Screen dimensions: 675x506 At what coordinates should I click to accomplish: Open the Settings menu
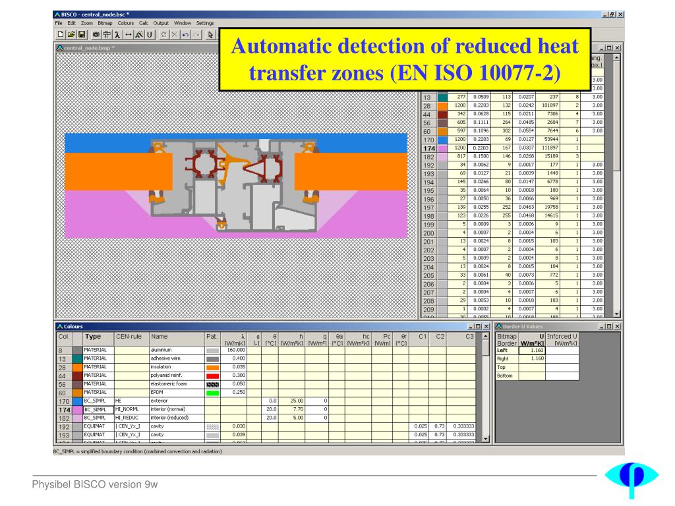(x=205, y=23)
